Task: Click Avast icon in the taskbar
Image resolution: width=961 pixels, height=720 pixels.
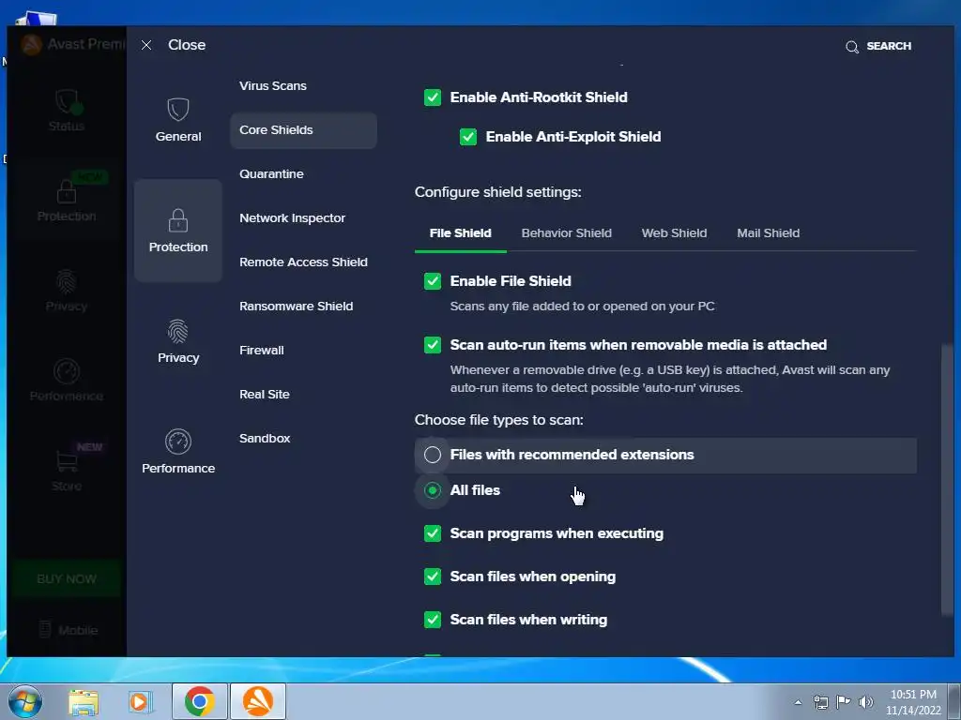Action: click(x=258, y=701)
